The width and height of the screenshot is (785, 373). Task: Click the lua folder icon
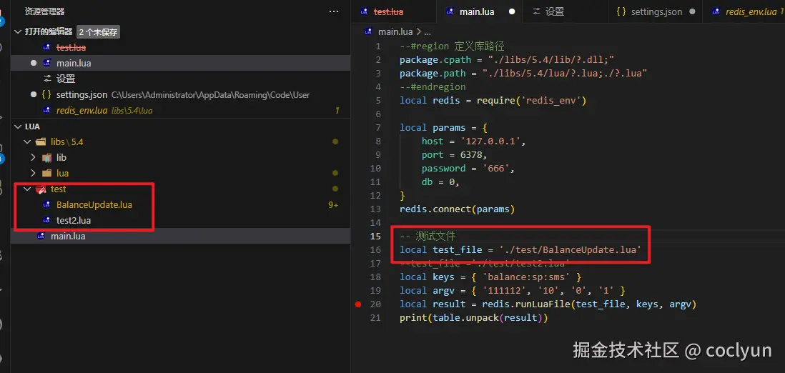pyautogui.click(x=46, y=173)
